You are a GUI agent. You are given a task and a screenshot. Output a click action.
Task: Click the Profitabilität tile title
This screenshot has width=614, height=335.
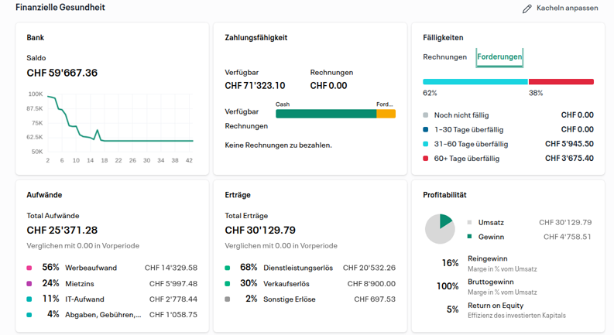[x=444, y=195]
